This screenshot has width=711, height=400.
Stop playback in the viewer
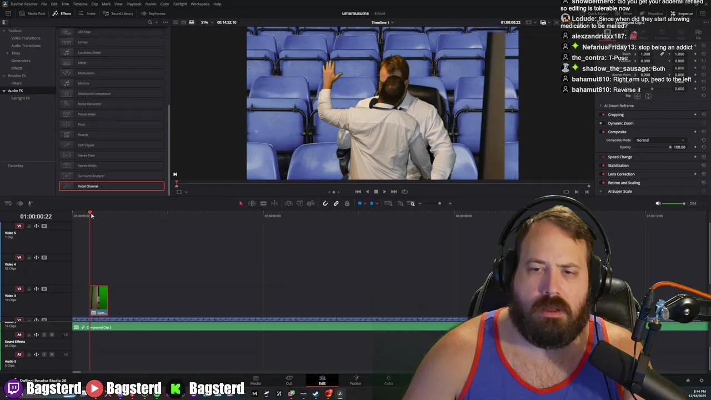point(375,192)
